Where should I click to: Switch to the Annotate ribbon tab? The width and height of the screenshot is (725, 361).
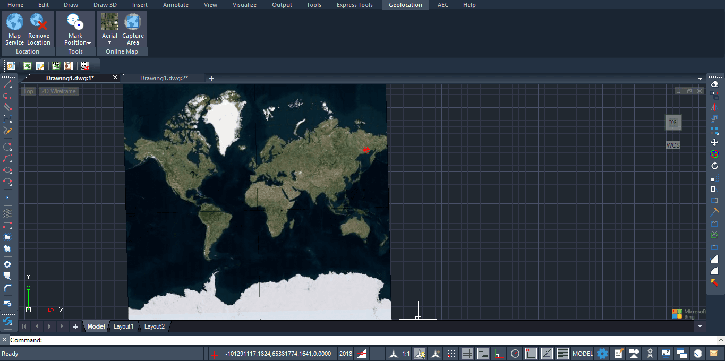click(x=175, y=5)
